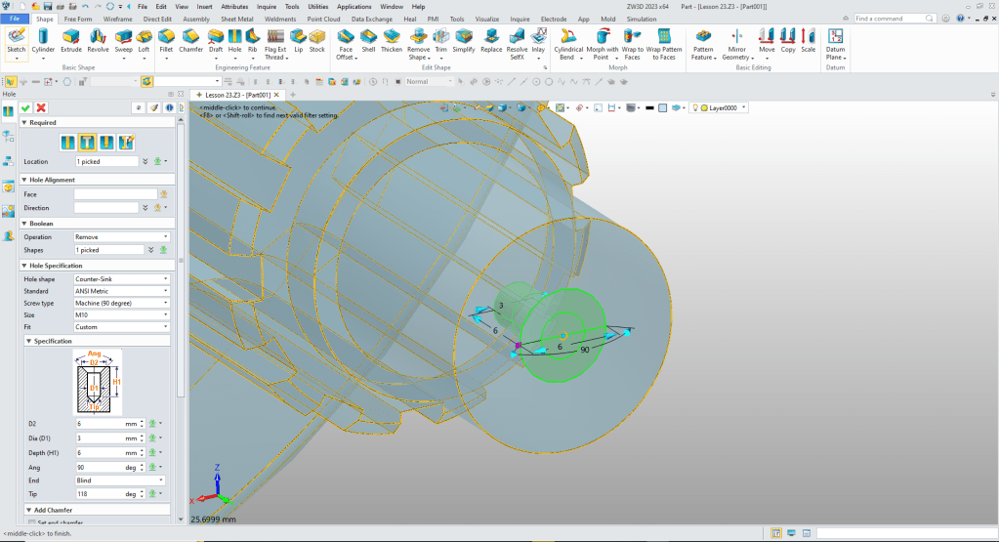Open the Boolean Operation dropdown
The image size is (999, 542).
[122, 236]
